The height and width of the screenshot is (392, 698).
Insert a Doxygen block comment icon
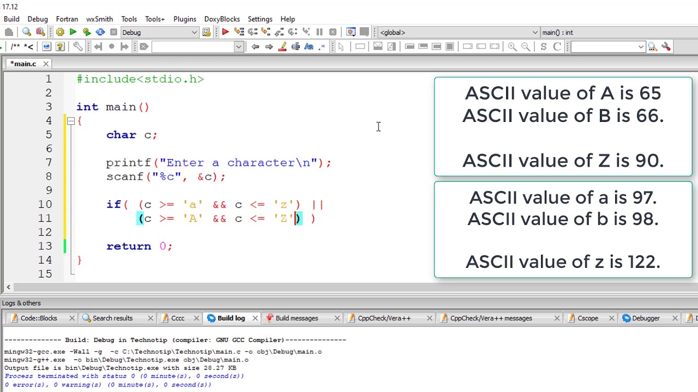(16, 47)
